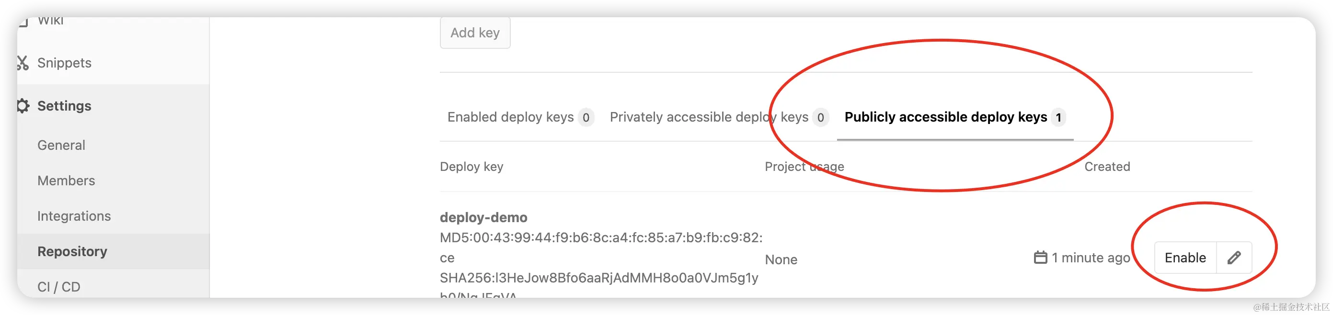
Task: Open Integrations in settings sidebar
Action: pos(74,216)
